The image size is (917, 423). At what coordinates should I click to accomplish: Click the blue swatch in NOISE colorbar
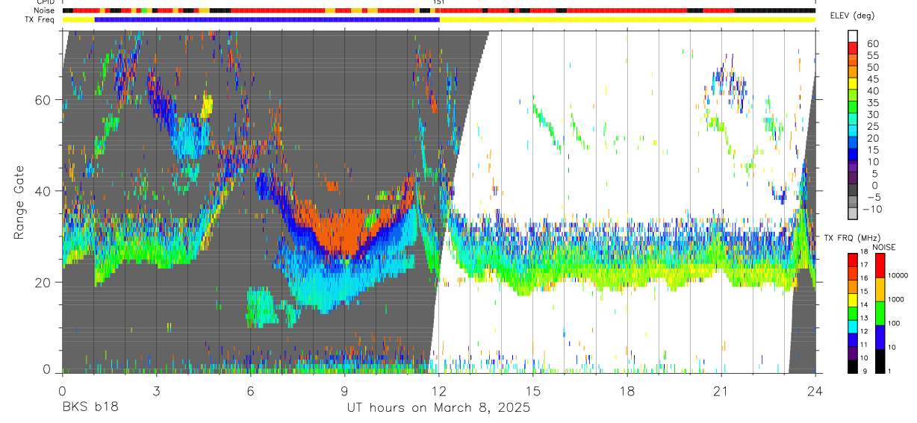tap(880, 336)
